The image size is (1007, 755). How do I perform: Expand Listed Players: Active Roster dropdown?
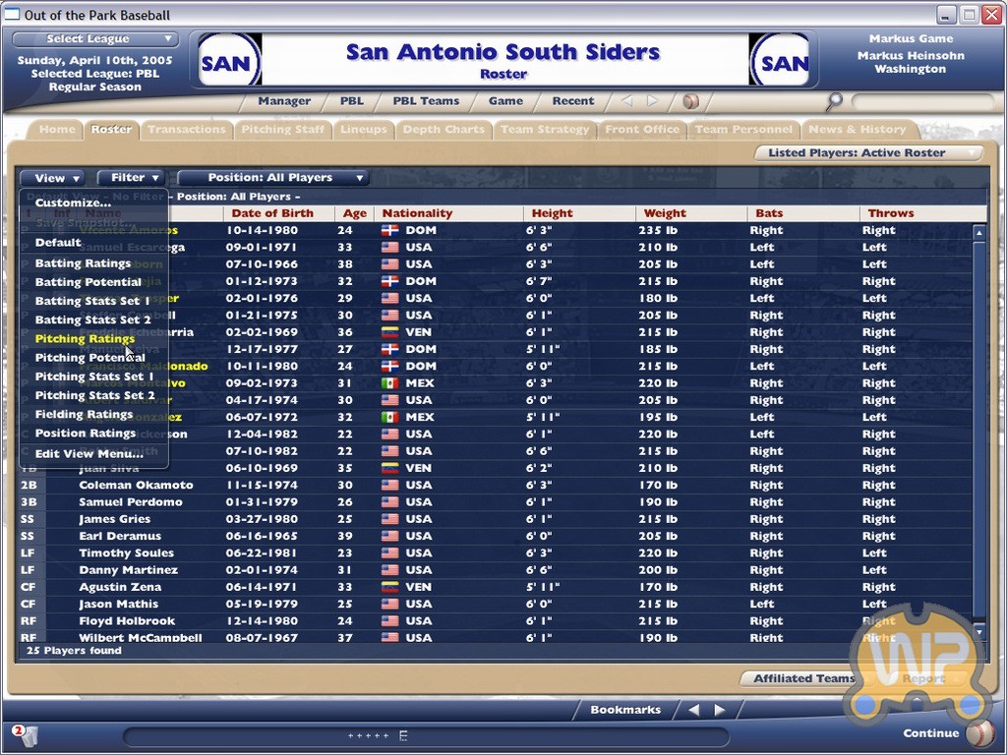coord(869,153)
